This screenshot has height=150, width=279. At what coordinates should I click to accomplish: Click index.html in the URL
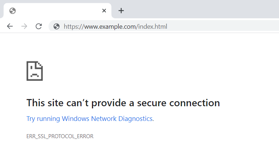(153, 27)
